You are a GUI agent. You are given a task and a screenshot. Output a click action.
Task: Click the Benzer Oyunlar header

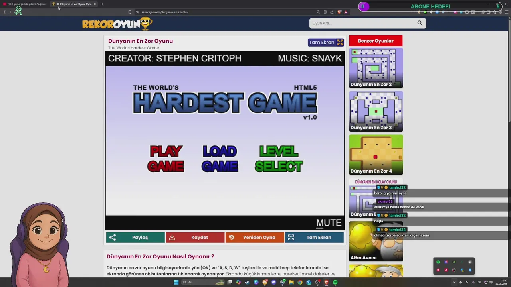(376, 41)
